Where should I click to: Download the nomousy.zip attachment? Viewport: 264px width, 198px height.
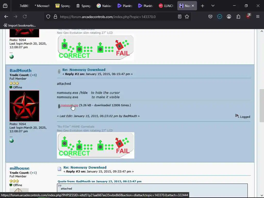(x=70, y=105)
